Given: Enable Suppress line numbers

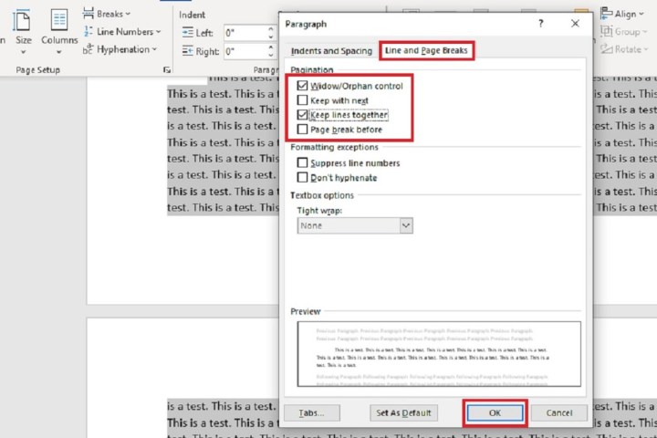Looking at the screenshot, I should [303, 163].
